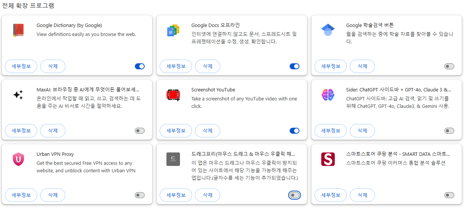Click the 스마트스토어 쿠팡 분석 S icon

[x=328, y=159]
